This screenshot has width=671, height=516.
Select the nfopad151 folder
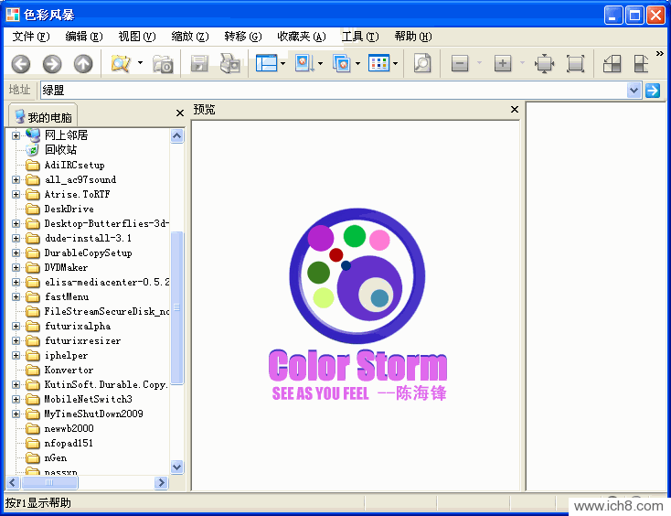click(x=69, y=443)
